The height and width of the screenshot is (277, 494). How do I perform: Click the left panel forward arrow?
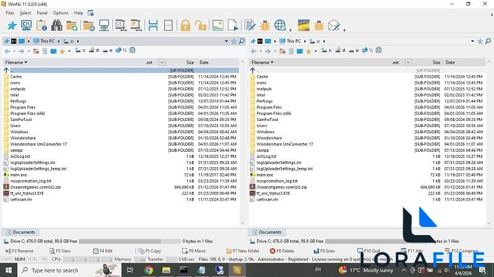pyautogui.click(x=22, y=51)
